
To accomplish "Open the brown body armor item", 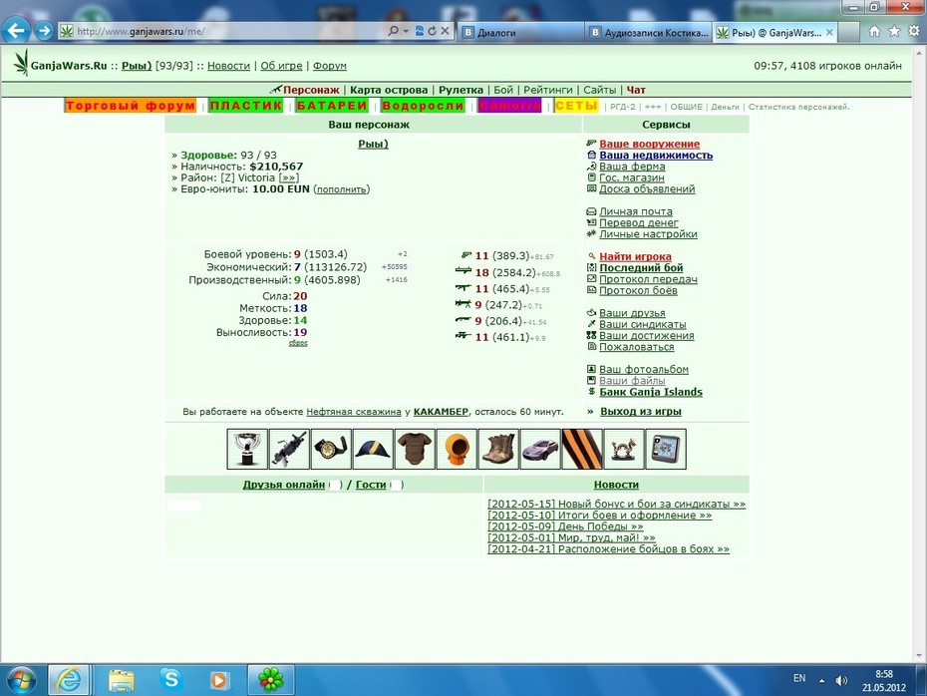I will pos(415,450).
